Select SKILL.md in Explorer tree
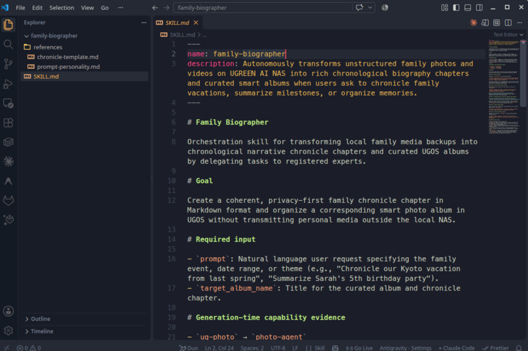 click(x=85, y=76)
